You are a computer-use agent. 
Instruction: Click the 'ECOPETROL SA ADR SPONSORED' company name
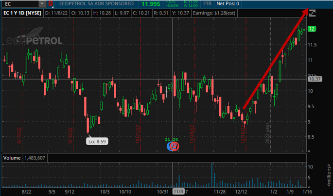tap(96, 3)
